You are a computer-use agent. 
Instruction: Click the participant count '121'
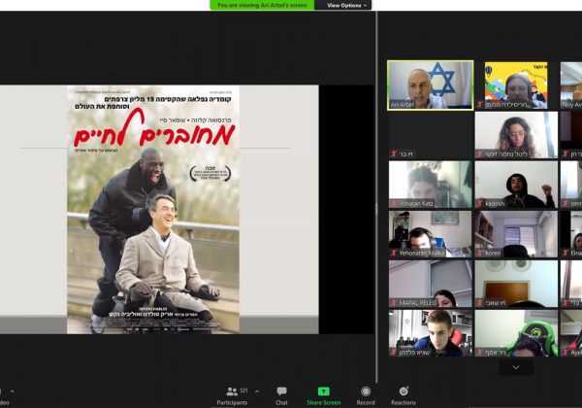[x=243, y=391]
